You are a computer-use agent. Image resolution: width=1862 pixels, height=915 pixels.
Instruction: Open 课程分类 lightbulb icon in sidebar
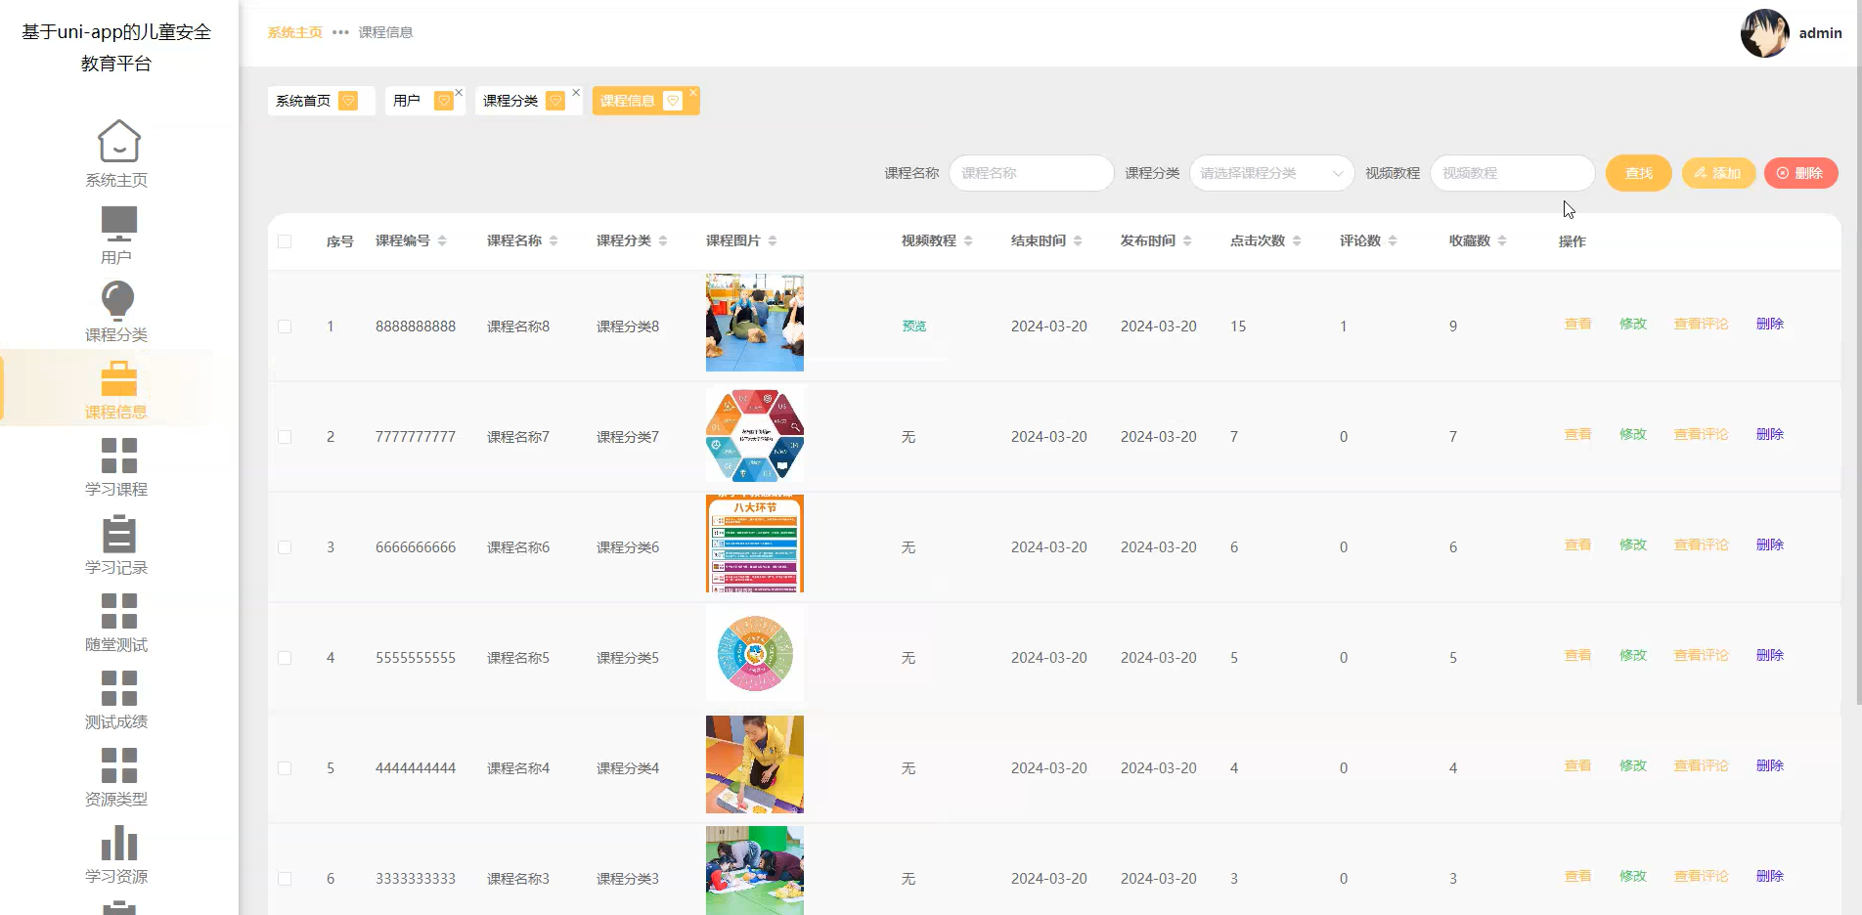point(117,300)
